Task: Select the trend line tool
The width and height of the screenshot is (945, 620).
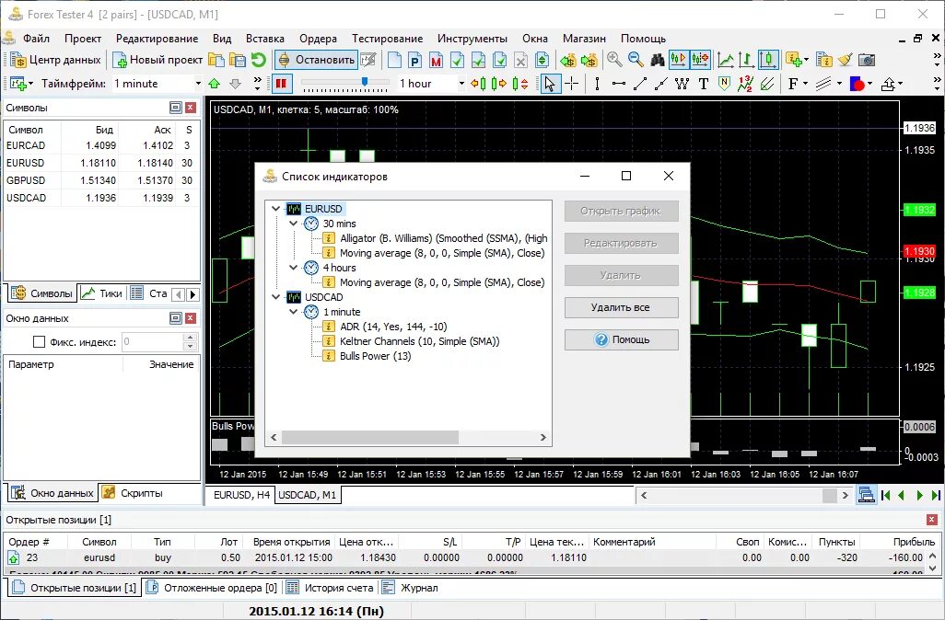Action: coord(640,84)
